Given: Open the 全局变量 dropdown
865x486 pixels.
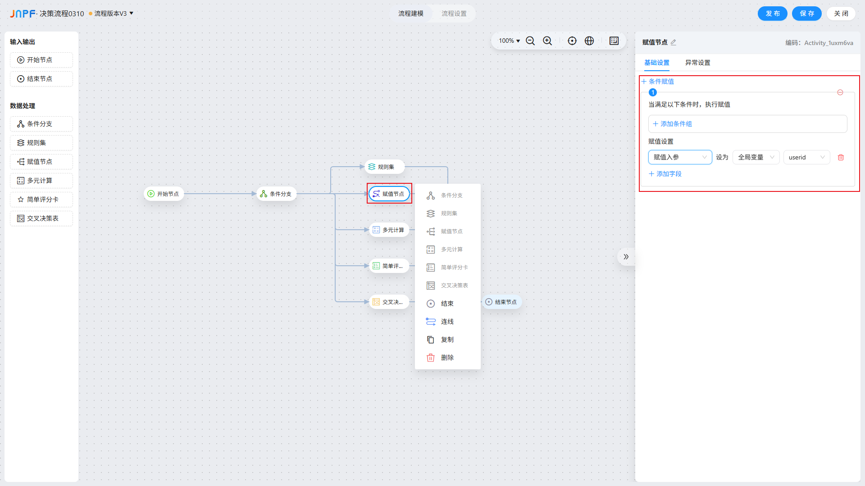Looking at the screenshot, I should (756, 157).
